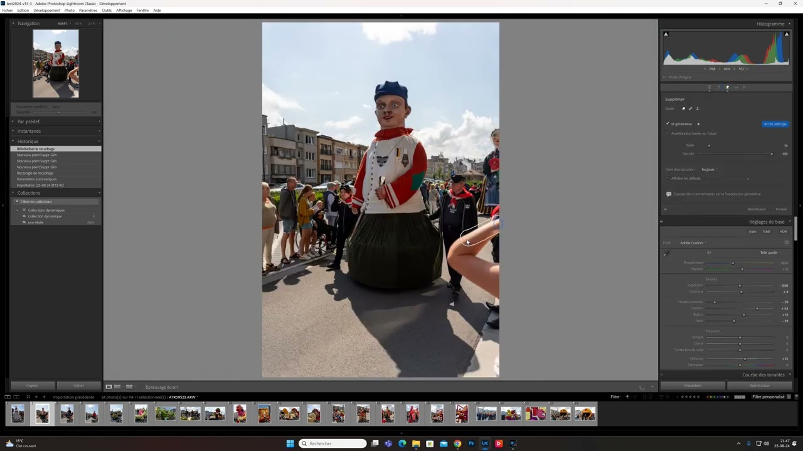Collapse the Historique panel
The image size is (803, 451).
[x=14, y=142]
